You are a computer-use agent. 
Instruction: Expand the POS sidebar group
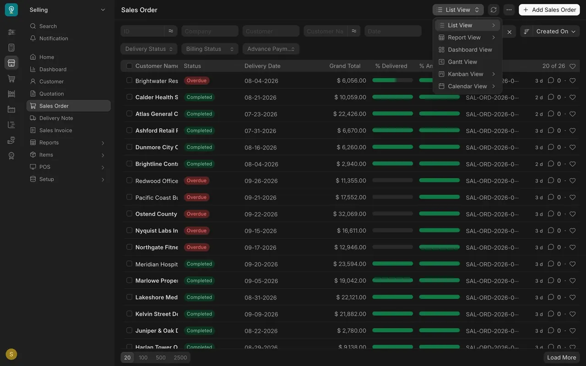[x=69, y=167]
